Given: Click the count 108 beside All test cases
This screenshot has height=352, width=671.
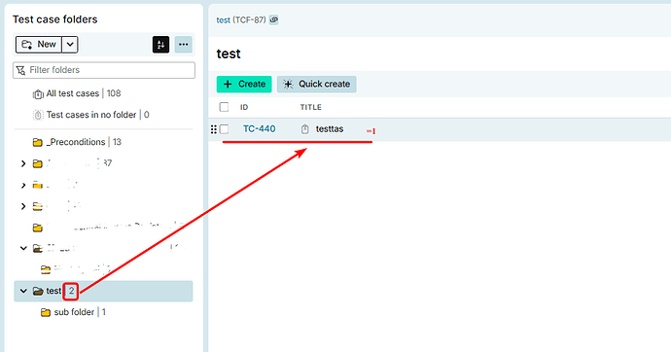Looking at the screenshot, I should pos(114,93).
